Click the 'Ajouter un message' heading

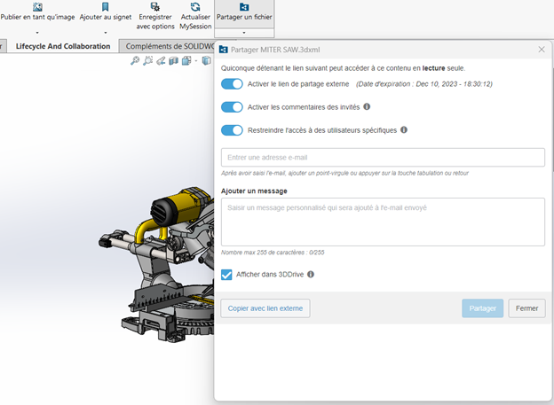coord(254,191)
